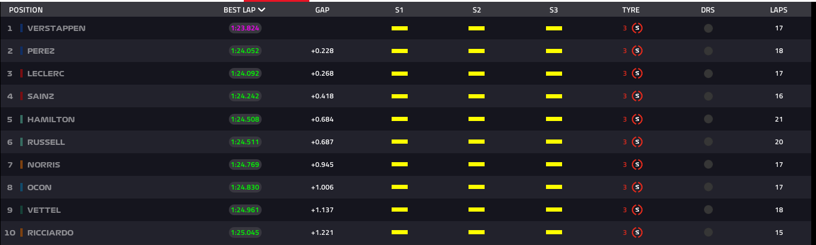The width and height of the screenshot is (816, 245).
Task: Select the Tyre column header
Action: pos(631,10)
